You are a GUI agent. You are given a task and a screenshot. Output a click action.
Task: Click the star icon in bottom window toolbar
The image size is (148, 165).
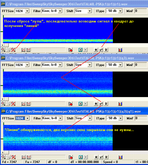pyautogui.click(x=96, y=157)
